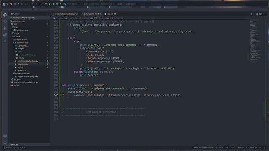Open the Testing flask view
Viewport: 269px width, 151px height.
click(x=5, y=42)
